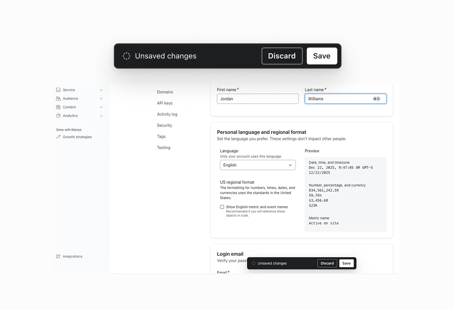Click the preview text 'Dec 22, 2025, 9:47:05 AM GMT-5'
Screen dimensions: 453x310
(x=341, y=168)
